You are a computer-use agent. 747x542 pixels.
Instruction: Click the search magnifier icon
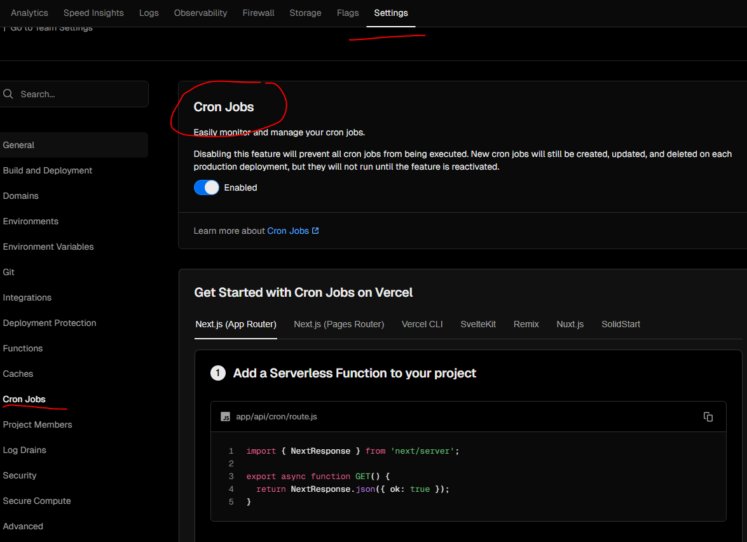pyautogui.click(x=8, y=94)
